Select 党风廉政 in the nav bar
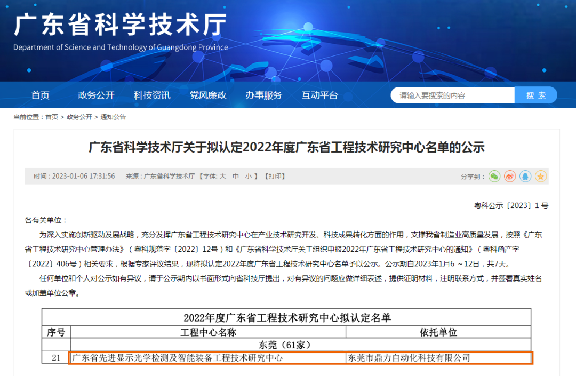 pos(208,95)
